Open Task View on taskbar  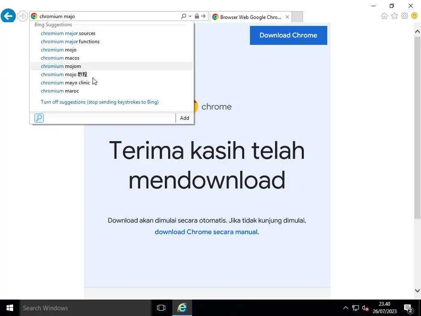click(161, 308)
